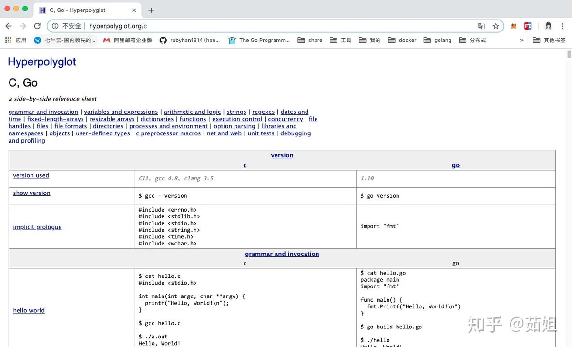Image resolution: width=572 pixels, height=347 pixels.
Task: Open arithmetic and logic link
Action: click(x=193, y=112)
